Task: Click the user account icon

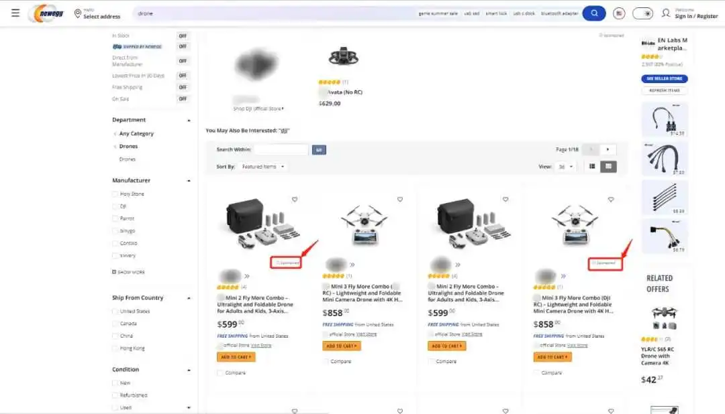Action: coord(665,13)
